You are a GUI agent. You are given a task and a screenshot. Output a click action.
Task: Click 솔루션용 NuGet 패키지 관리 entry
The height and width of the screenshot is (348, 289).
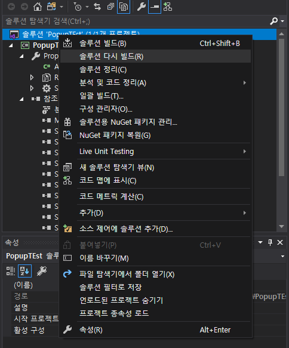tap(155, 122)
